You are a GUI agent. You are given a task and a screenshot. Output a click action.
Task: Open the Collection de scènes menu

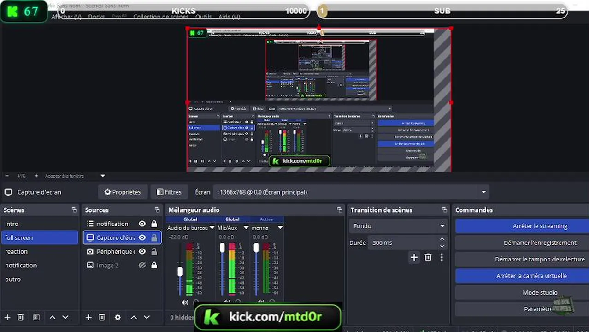[161, 17]
